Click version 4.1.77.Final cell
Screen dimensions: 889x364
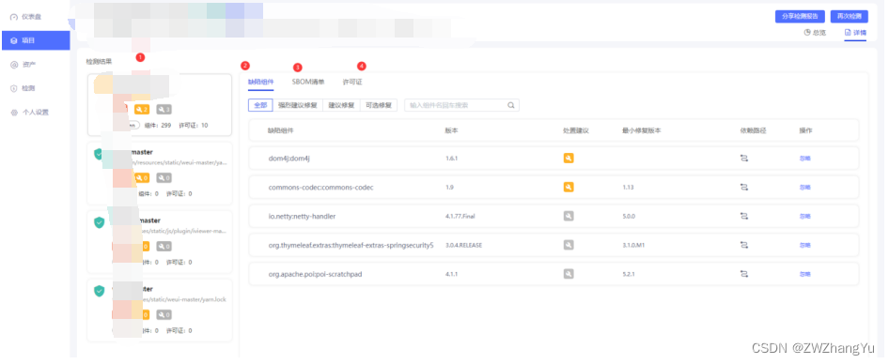click(x=460, y=217)
